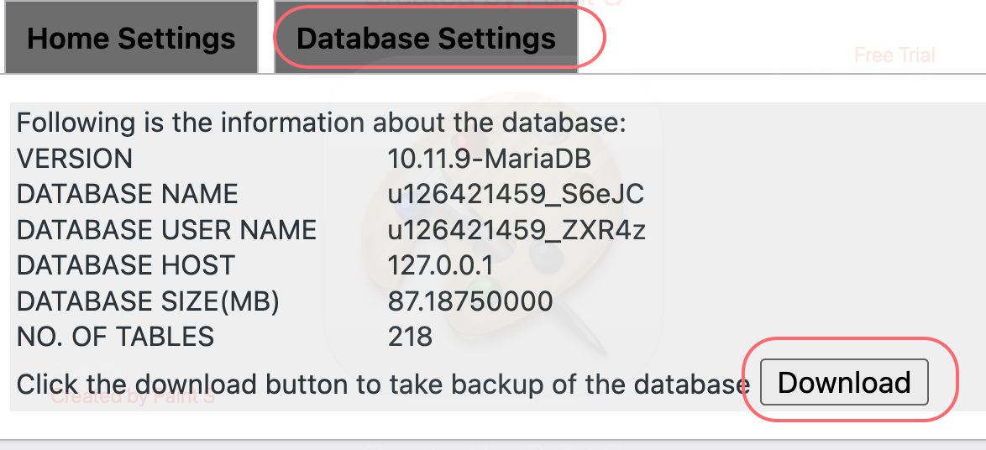Screen dimensions: 986x450
Task: Select the 10.11.9-MariaDB version value
Action: [x=490, y=159]
